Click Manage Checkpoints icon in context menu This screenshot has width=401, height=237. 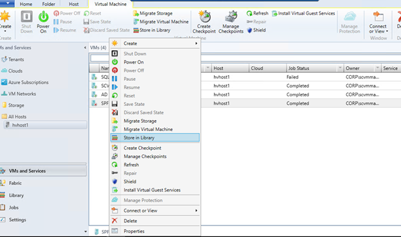tap(115, 156)
